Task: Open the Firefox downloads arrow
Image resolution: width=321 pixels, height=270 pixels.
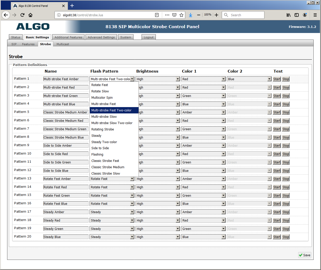Action: tap(191, 15)
